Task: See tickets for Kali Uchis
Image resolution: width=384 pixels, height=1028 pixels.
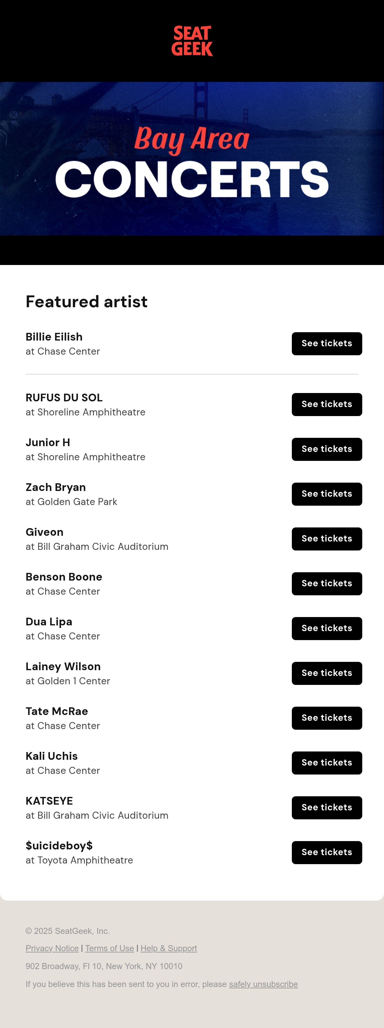Action: pos(326,763)
